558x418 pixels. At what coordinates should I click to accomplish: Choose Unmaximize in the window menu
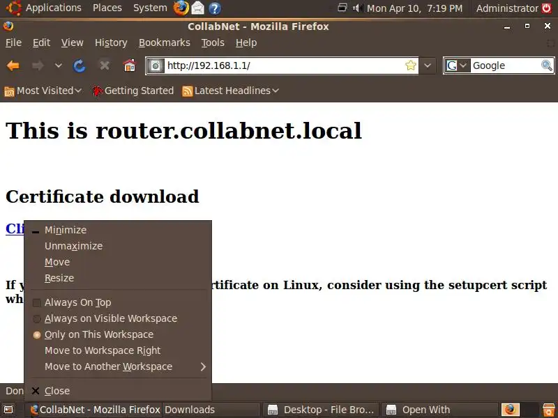tap(118, 246)
